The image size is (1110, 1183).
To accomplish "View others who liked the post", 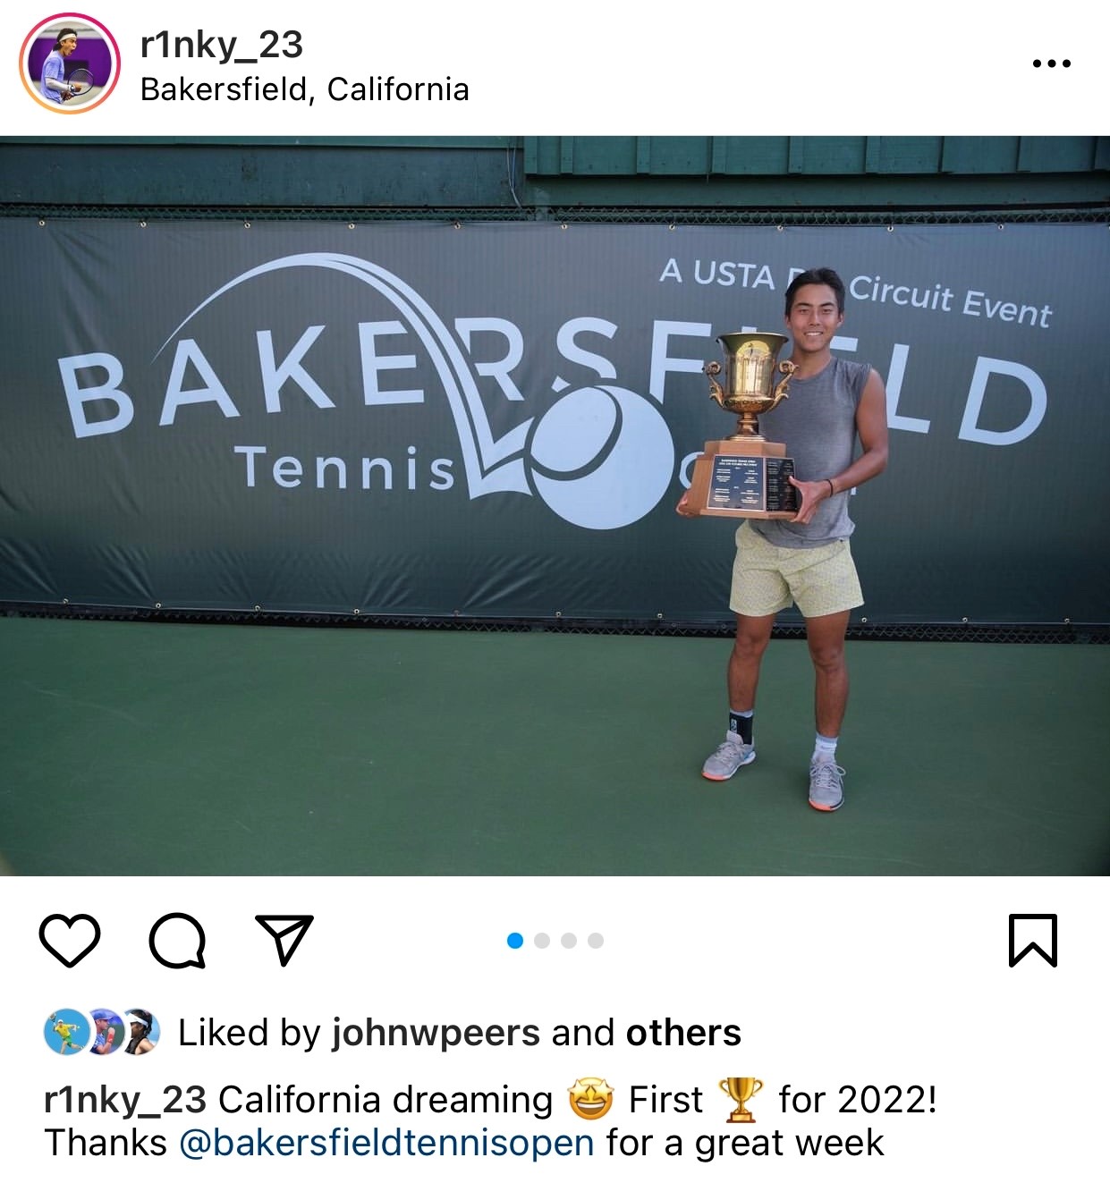I will (683, 1033).
